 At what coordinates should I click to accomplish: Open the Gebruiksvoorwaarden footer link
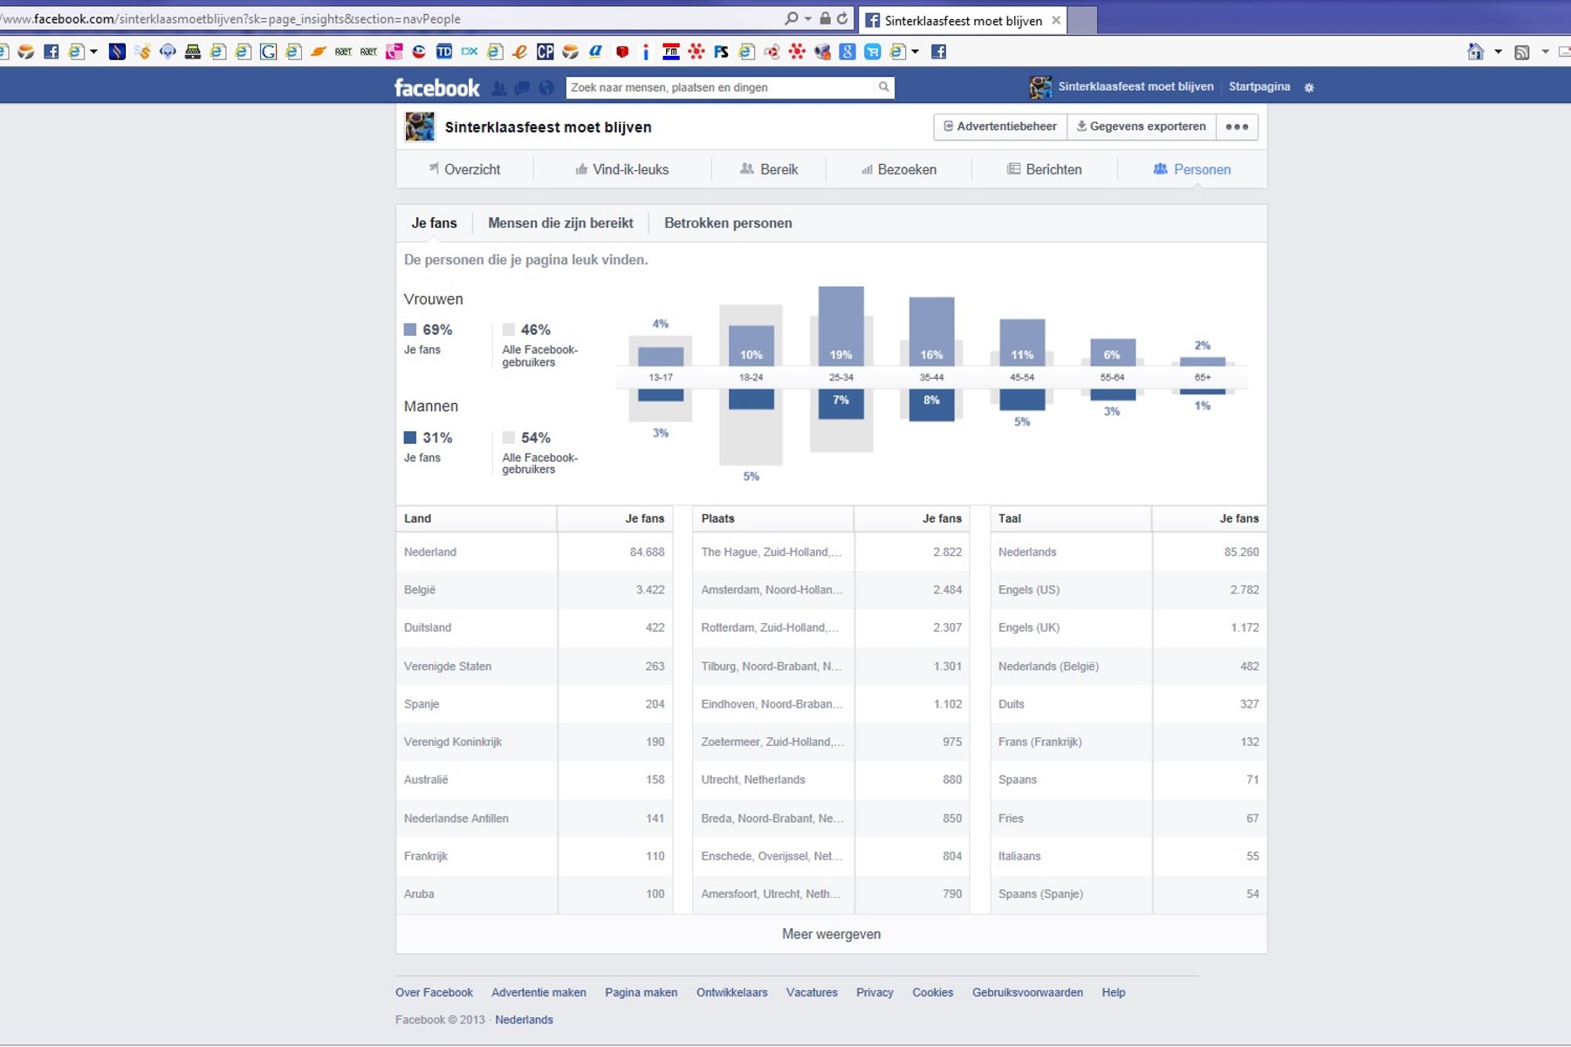[x=1027, y=993]
